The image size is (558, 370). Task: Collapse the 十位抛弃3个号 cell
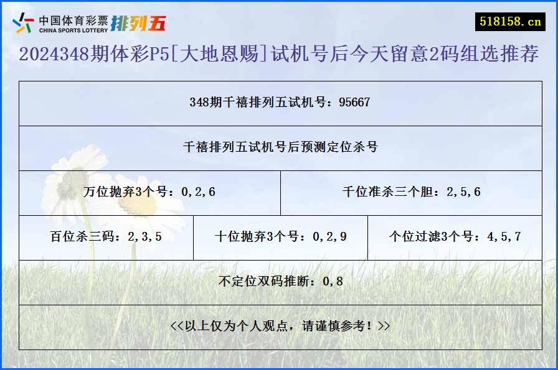[x=281, y=237]
